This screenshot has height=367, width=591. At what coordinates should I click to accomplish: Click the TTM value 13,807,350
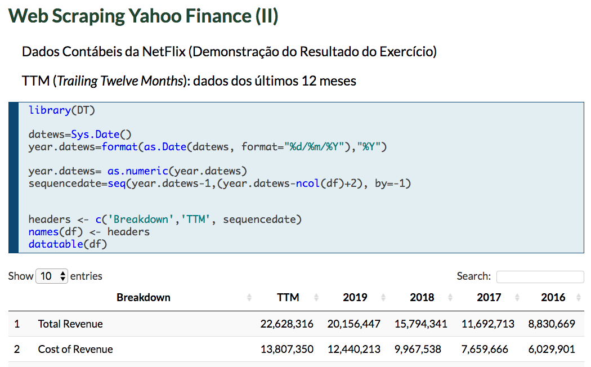[287, 350]
